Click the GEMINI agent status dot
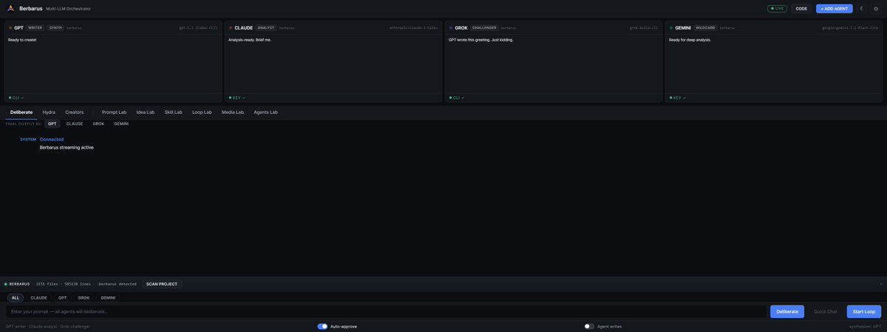887x332 pixels. pos(671,27)
